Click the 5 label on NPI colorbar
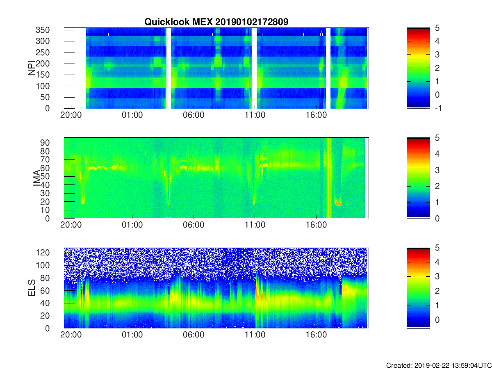Screen dimensions: 492x369 pos(438,28)
